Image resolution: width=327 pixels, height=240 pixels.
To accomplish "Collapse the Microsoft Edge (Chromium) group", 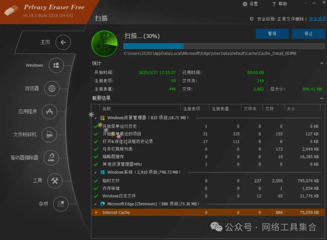I will (x=95, y=204).
